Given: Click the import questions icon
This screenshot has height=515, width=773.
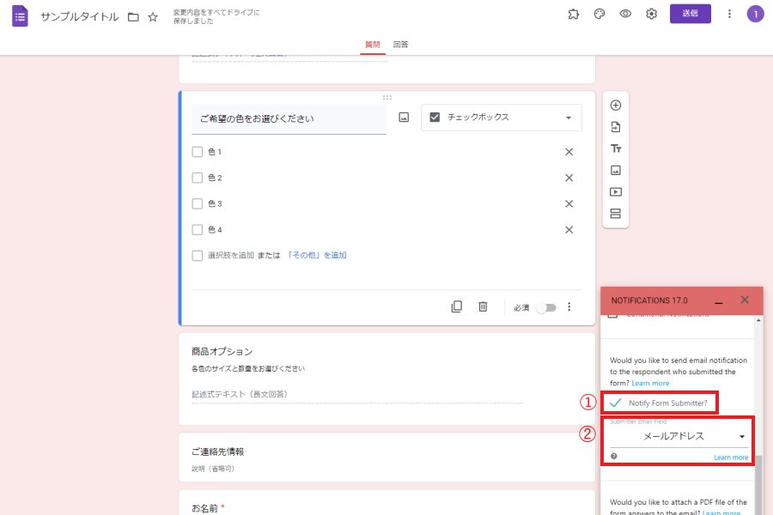Looking at the screenshot, I should click(615, 127).
